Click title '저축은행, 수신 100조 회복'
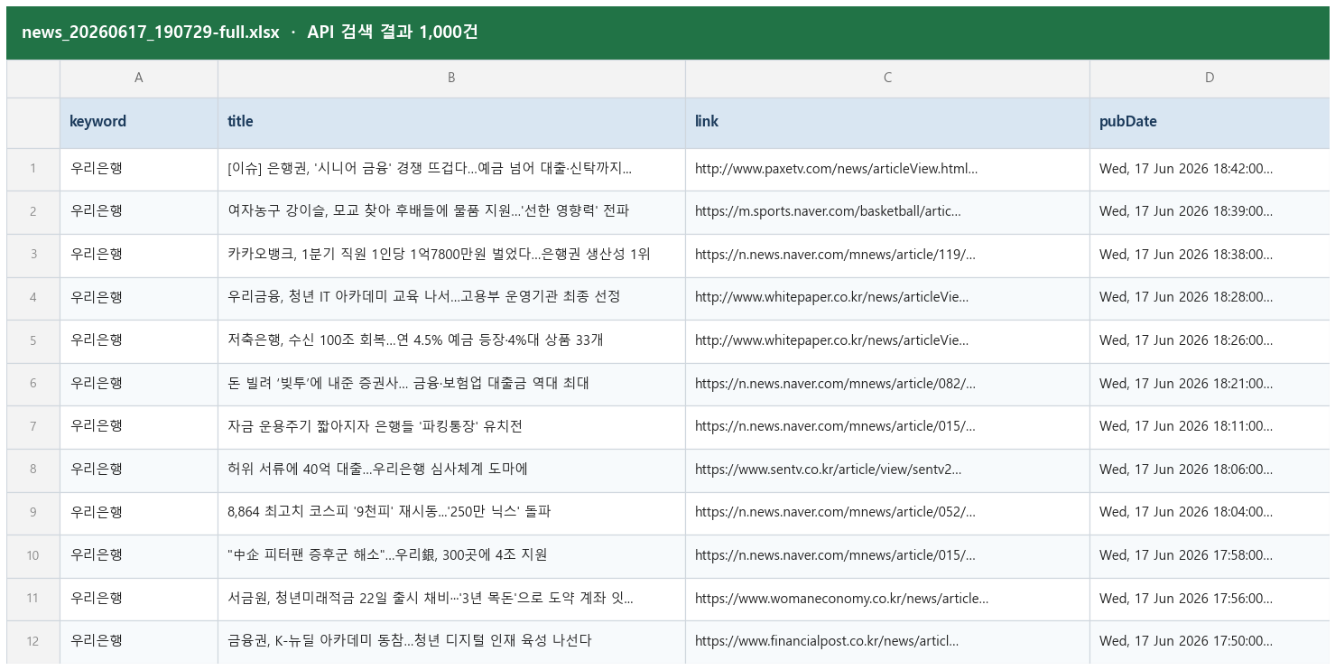1335x670 pixels. [451, 341]
